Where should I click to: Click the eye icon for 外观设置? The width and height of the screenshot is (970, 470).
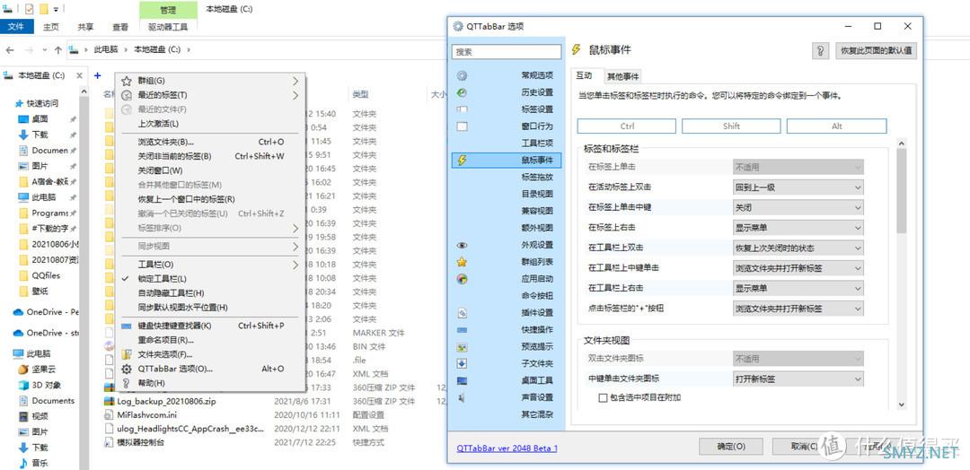click(x=462, y=245)
